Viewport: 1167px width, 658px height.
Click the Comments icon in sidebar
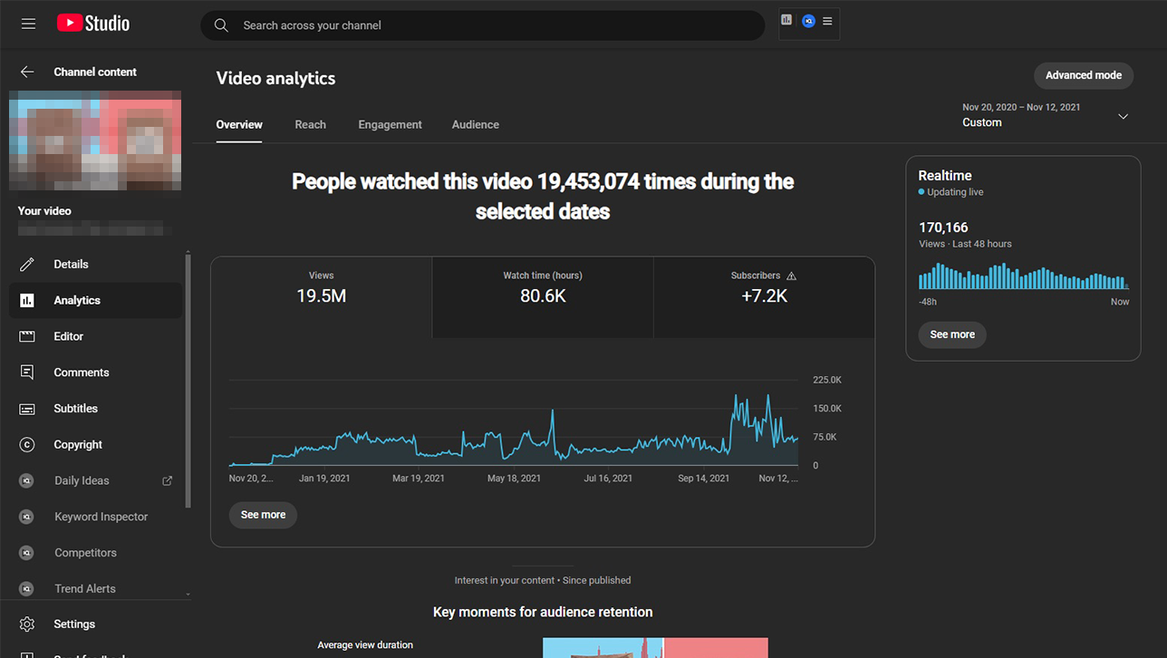pyautogui.click(x=27, y=373)
